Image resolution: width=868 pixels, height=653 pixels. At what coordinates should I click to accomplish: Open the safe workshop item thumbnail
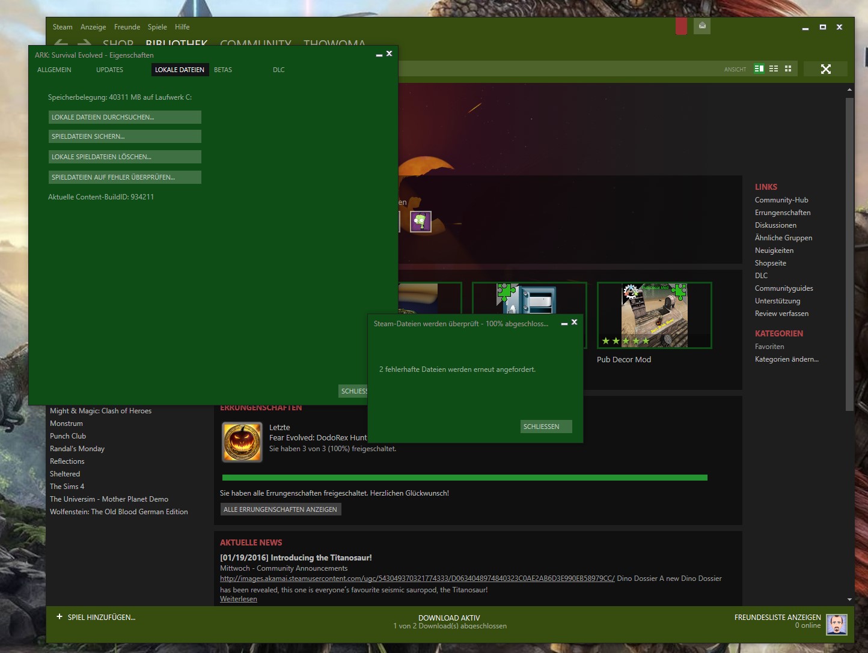(529, 299)
